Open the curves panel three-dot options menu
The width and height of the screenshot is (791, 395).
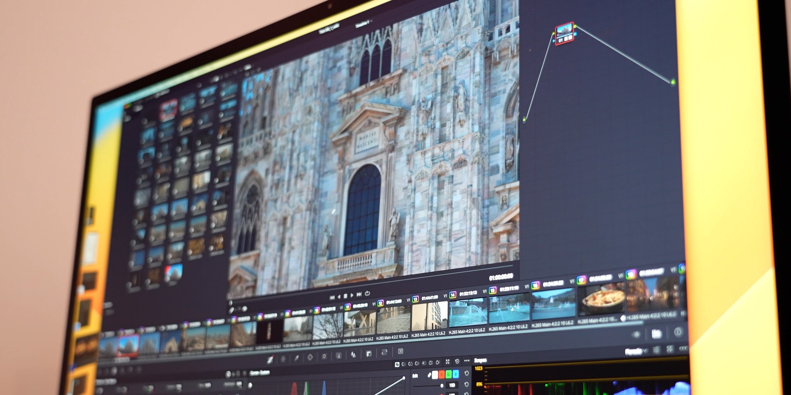(x=467, y=361)
